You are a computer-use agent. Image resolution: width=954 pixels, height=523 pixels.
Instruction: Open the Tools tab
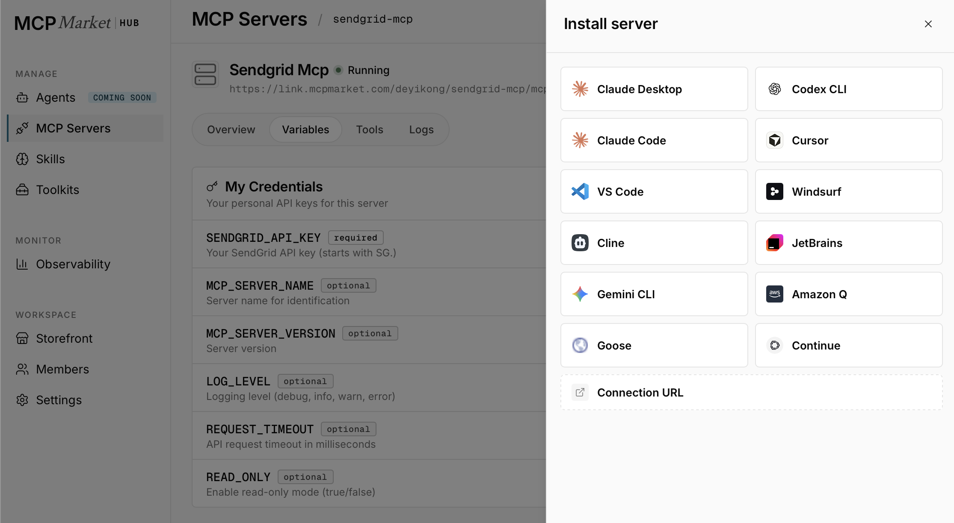click(370, 129)
